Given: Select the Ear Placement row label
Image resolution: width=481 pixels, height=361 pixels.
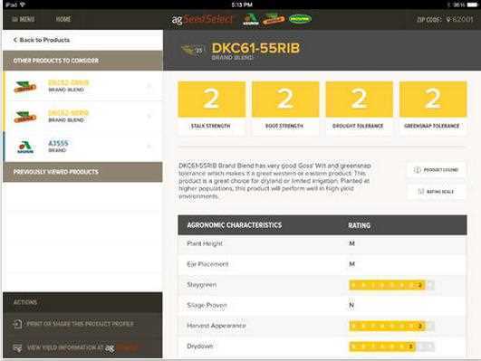Looking at the screenshot, I should [x=207, y=264].
